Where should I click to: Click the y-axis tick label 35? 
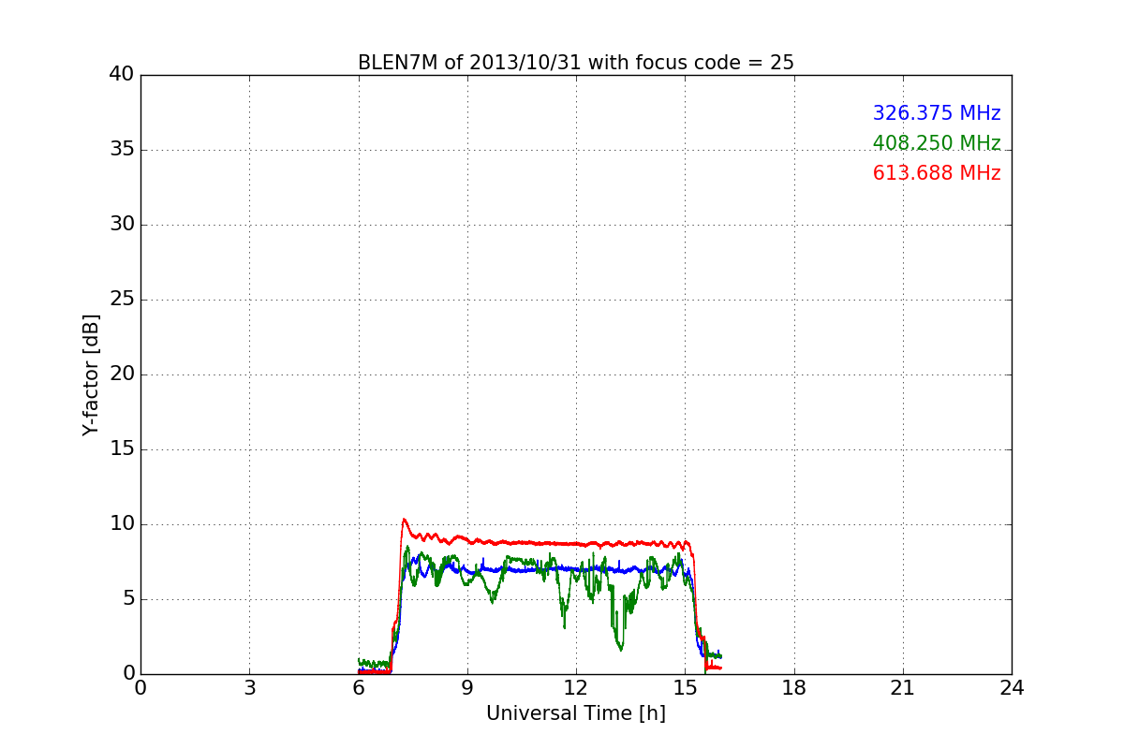(x=122, y=150)
